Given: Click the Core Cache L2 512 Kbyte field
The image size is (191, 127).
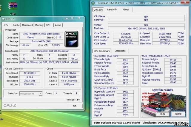Looking at the screenshot, I should coord(126,37).
